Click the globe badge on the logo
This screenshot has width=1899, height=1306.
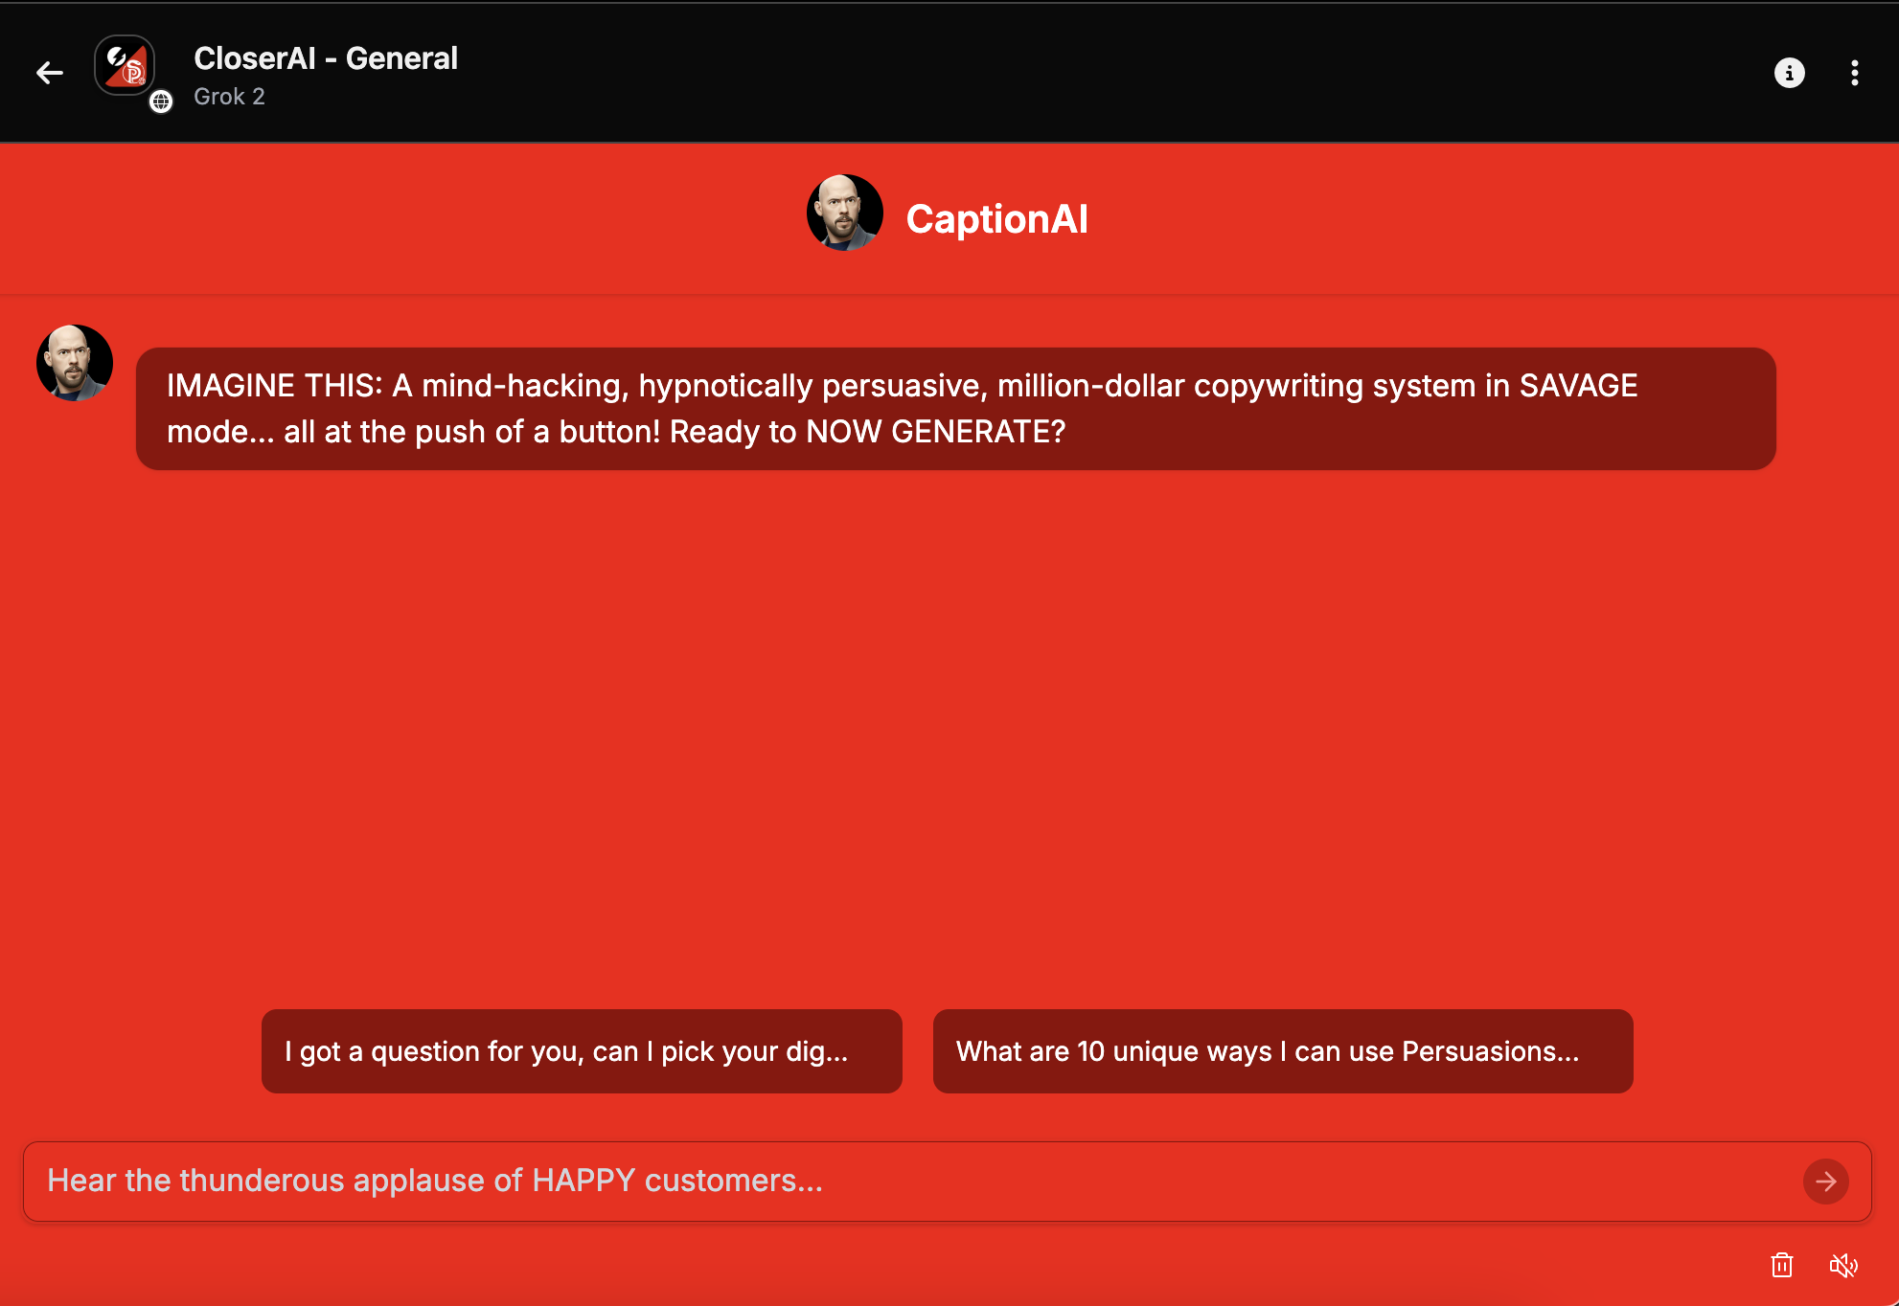coord(161,101)
